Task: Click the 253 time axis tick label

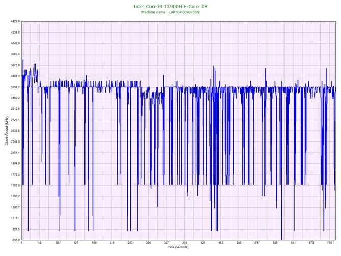Action: 130,243
